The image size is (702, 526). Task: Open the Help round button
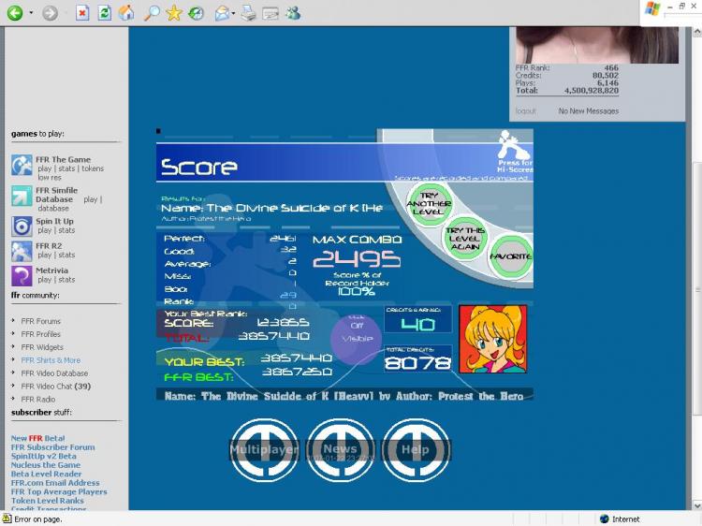point(416,450)
